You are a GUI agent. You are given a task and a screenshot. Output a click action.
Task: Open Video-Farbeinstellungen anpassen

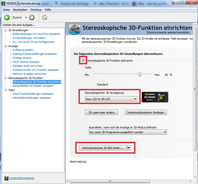coord(33,94)
